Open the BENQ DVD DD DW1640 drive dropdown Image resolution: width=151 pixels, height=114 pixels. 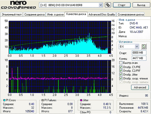tap(101, 5)
